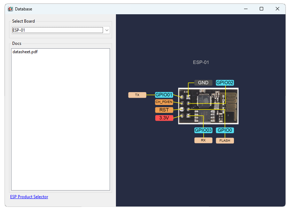Click the GPIO02 pin label
Viewport: 290px width, 210px height.
coord(225,83)
